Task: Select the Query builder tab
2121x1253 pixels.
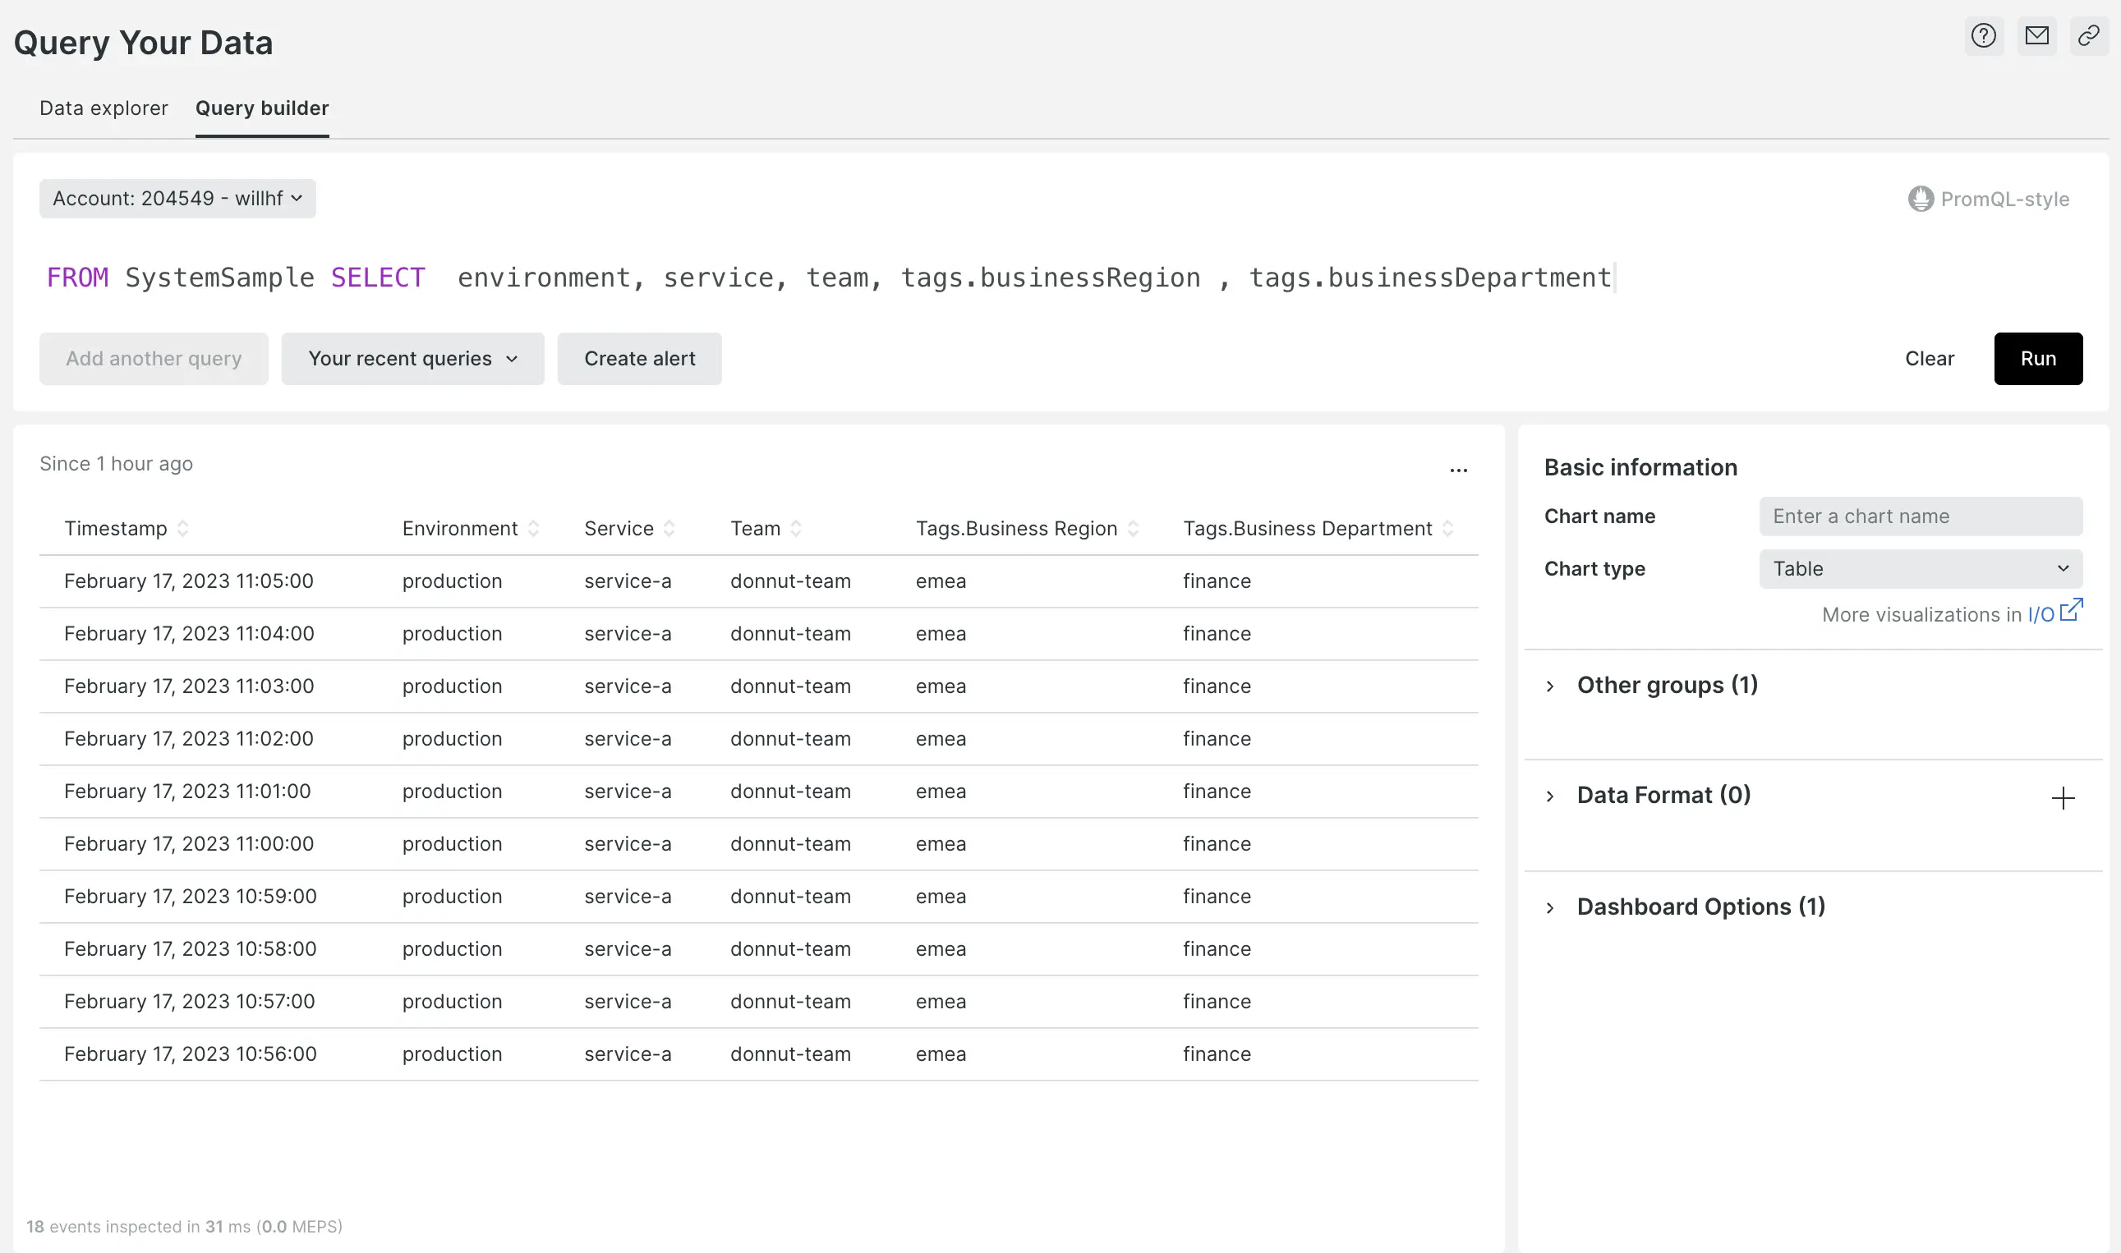Action: point(262,108)
